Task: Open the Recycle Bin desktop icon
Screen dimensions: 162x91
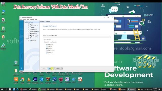Action: pos(16,63)
